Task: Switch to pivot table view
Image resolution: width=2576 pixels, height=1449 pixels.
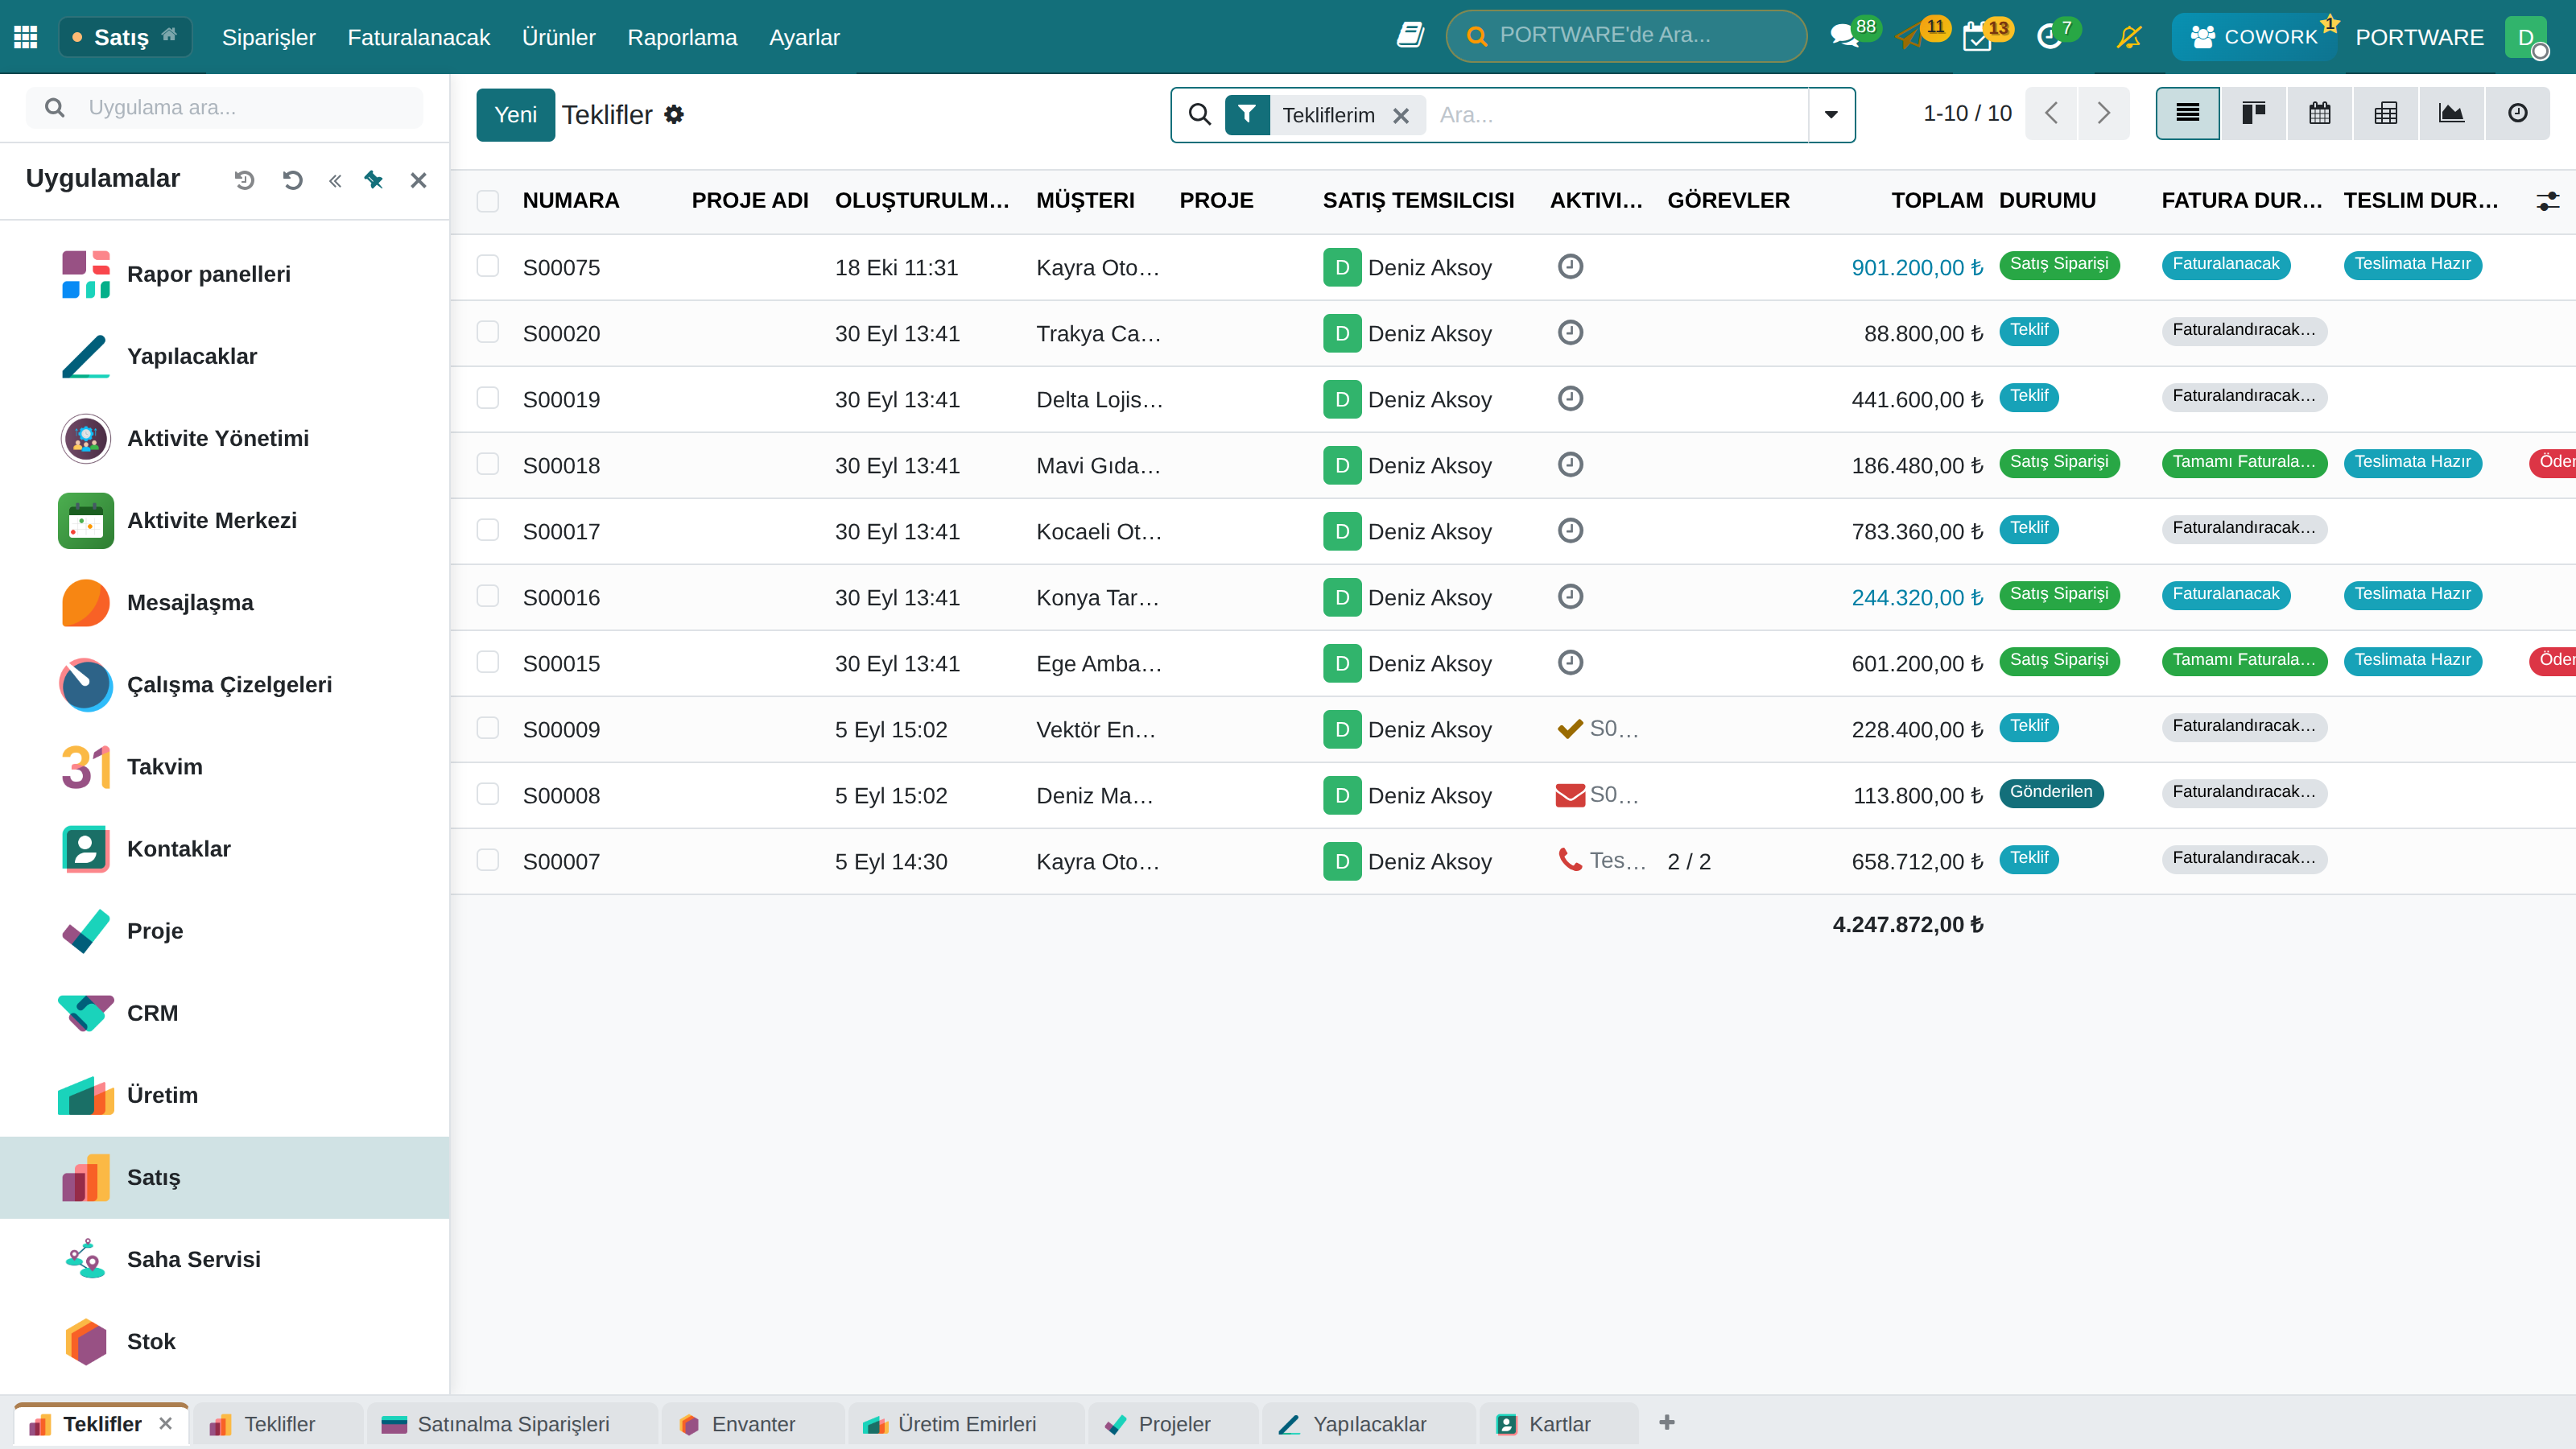Action: pyautogui.click(x=2385, y=113)
